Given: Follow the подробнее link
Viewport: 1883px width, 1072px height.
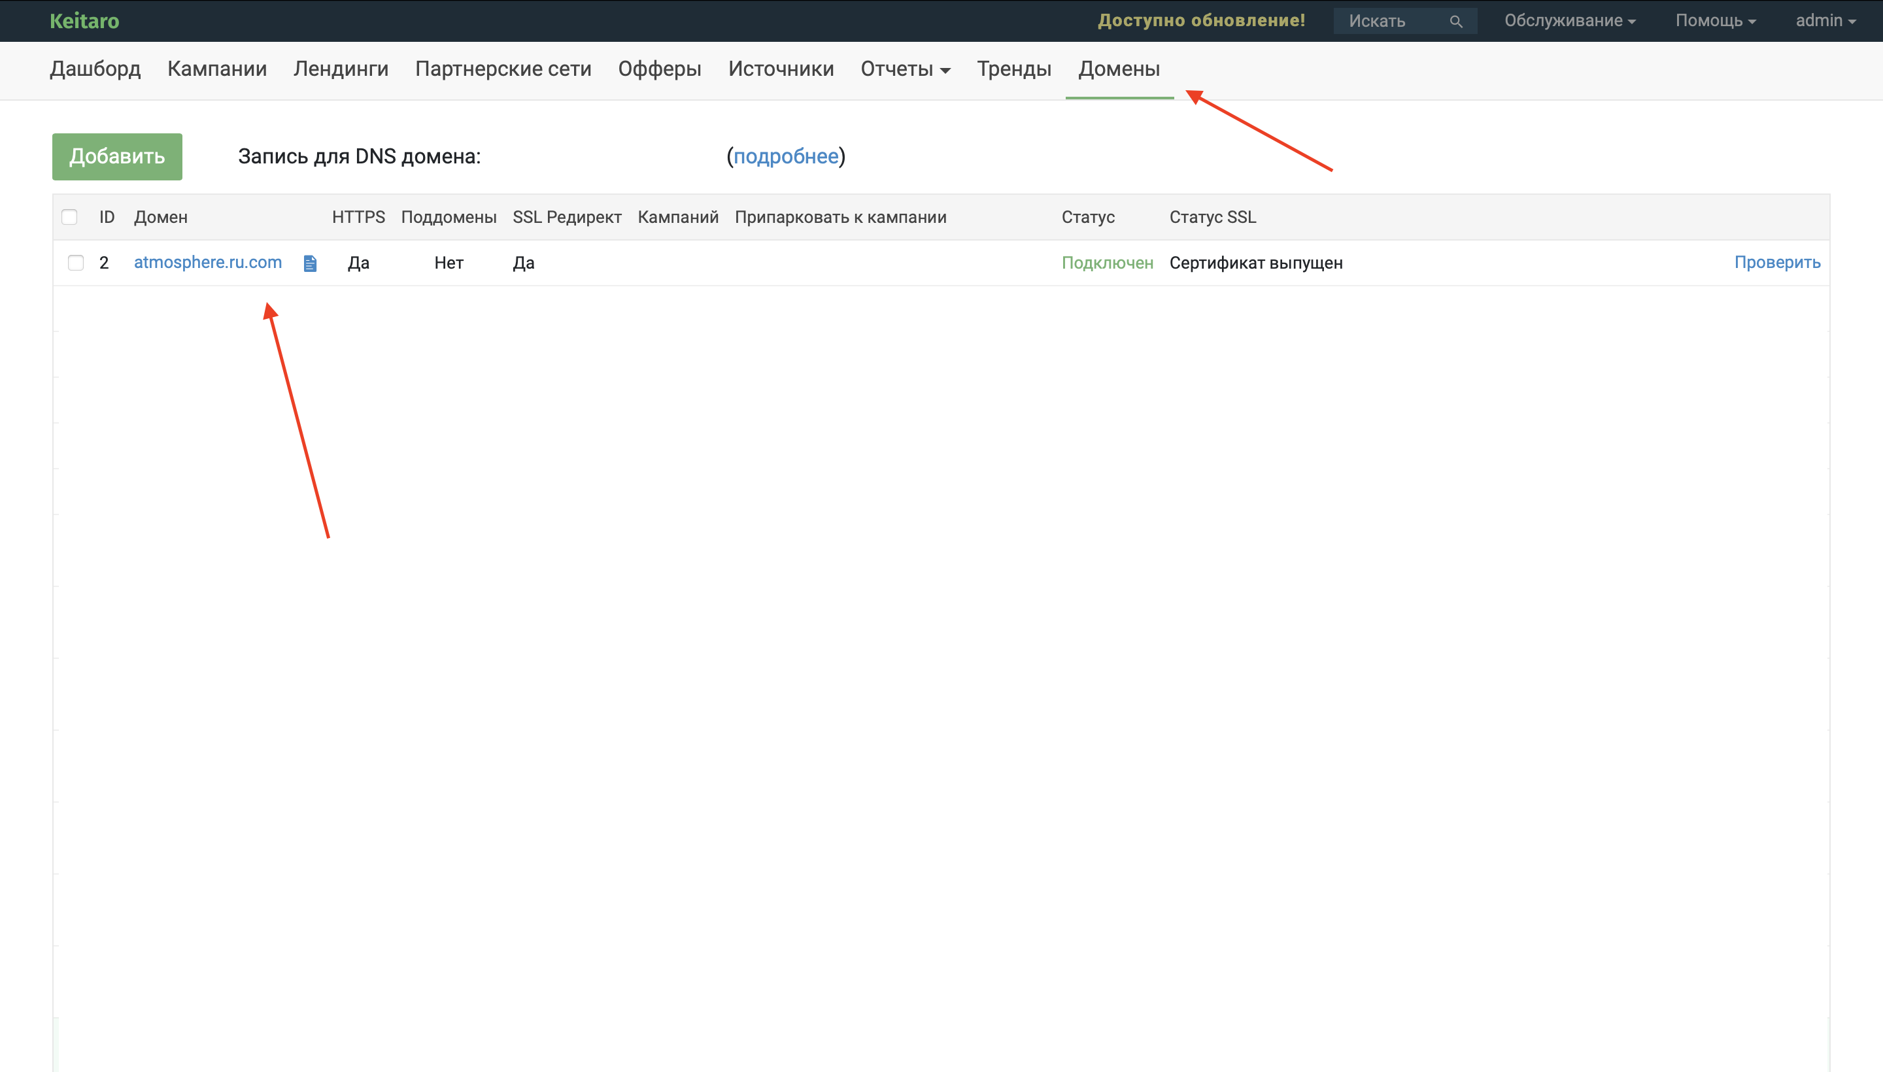Looking at the screenshot, I should (785, 157).
